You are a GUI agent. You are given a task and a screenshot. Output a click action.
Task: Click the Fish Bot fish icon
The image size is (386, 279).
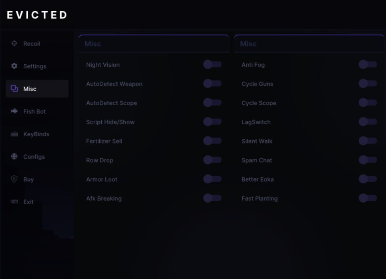14,111
